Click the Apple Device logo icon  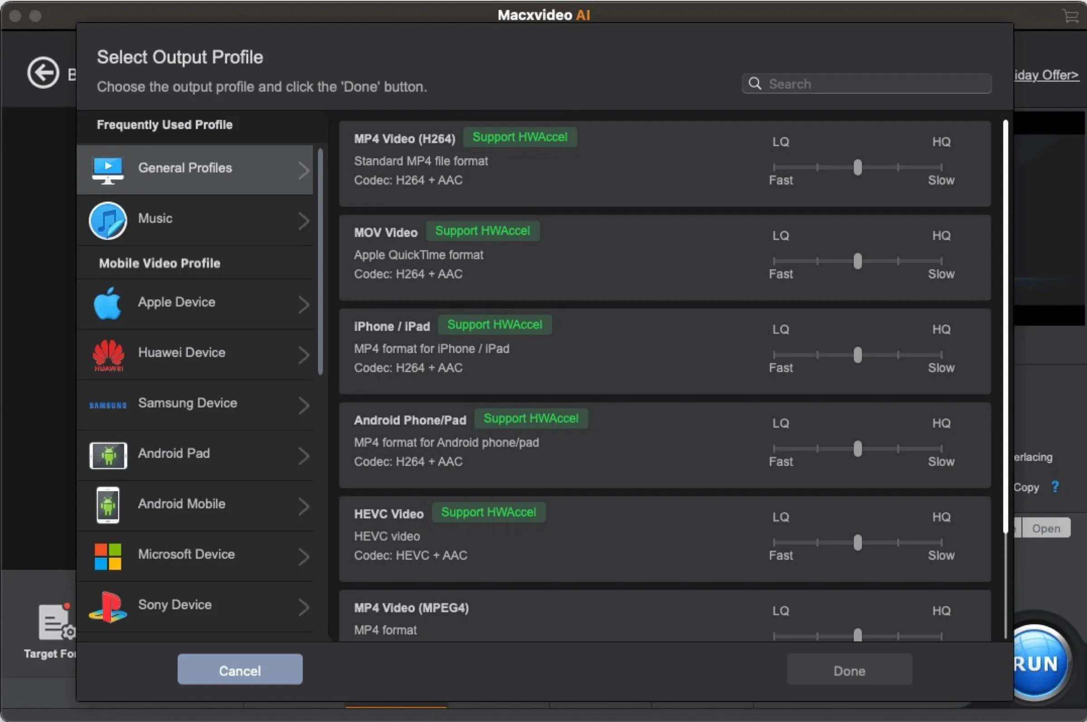coord(107,303)
